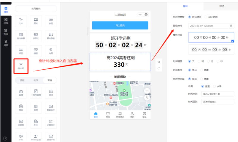
Task: Open the 控件 controls sidebar panel
Action: 6,21
